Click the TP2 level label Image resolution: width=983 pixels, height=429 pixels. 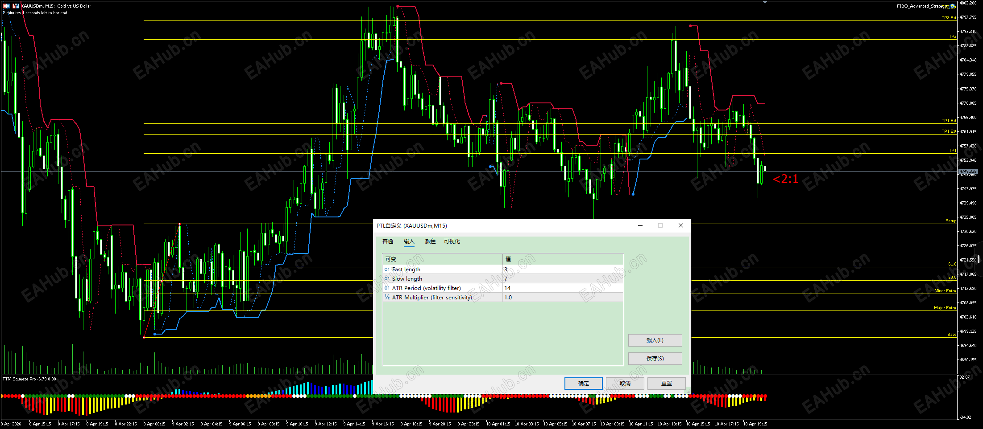click(952, 37)
